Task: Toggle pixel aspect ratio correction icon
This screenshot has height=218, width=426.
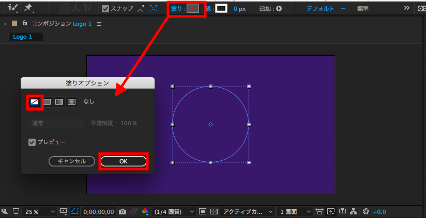Action: tap(319, 211)
